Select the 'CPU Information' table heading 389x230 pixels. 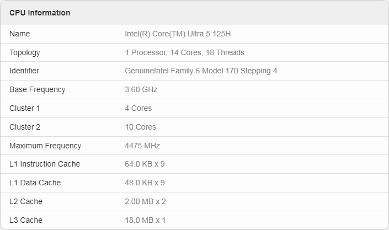(40, 13)
